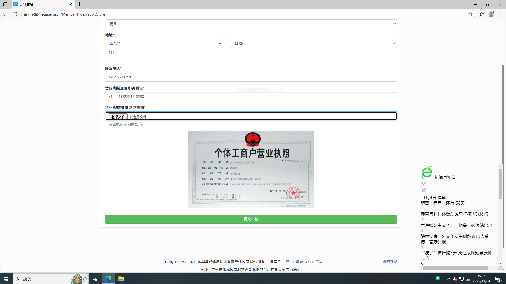Click the back navigation arrow
The height and width of the screenshot is (284, 506).
[x=5, y=14]
